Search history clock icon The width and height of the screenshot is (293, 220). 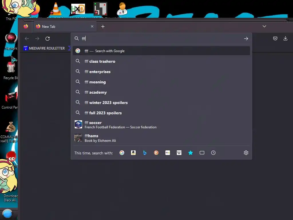213,153
